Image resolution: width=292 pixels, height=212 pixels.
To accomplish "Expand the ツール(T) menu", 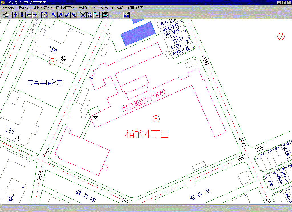I will [83, 8].
